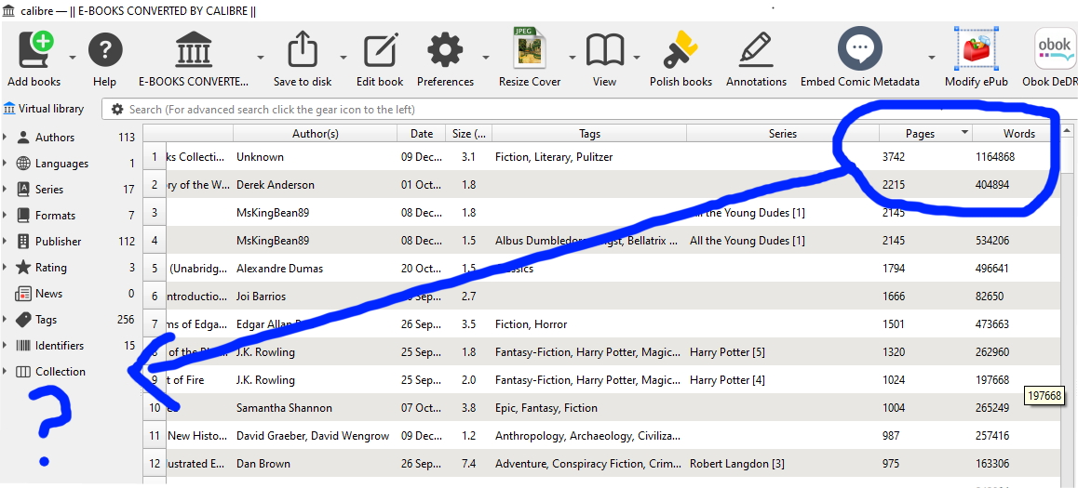This screenshot has width=1078, height=488.
Task: Click the Alexandre Dumas author cell
Action: [x=316, y=268]
